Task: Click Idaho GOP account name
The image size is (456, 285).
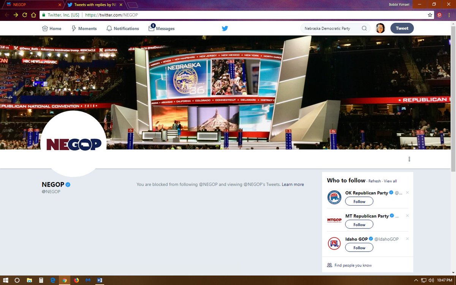Action: point(356,239)
